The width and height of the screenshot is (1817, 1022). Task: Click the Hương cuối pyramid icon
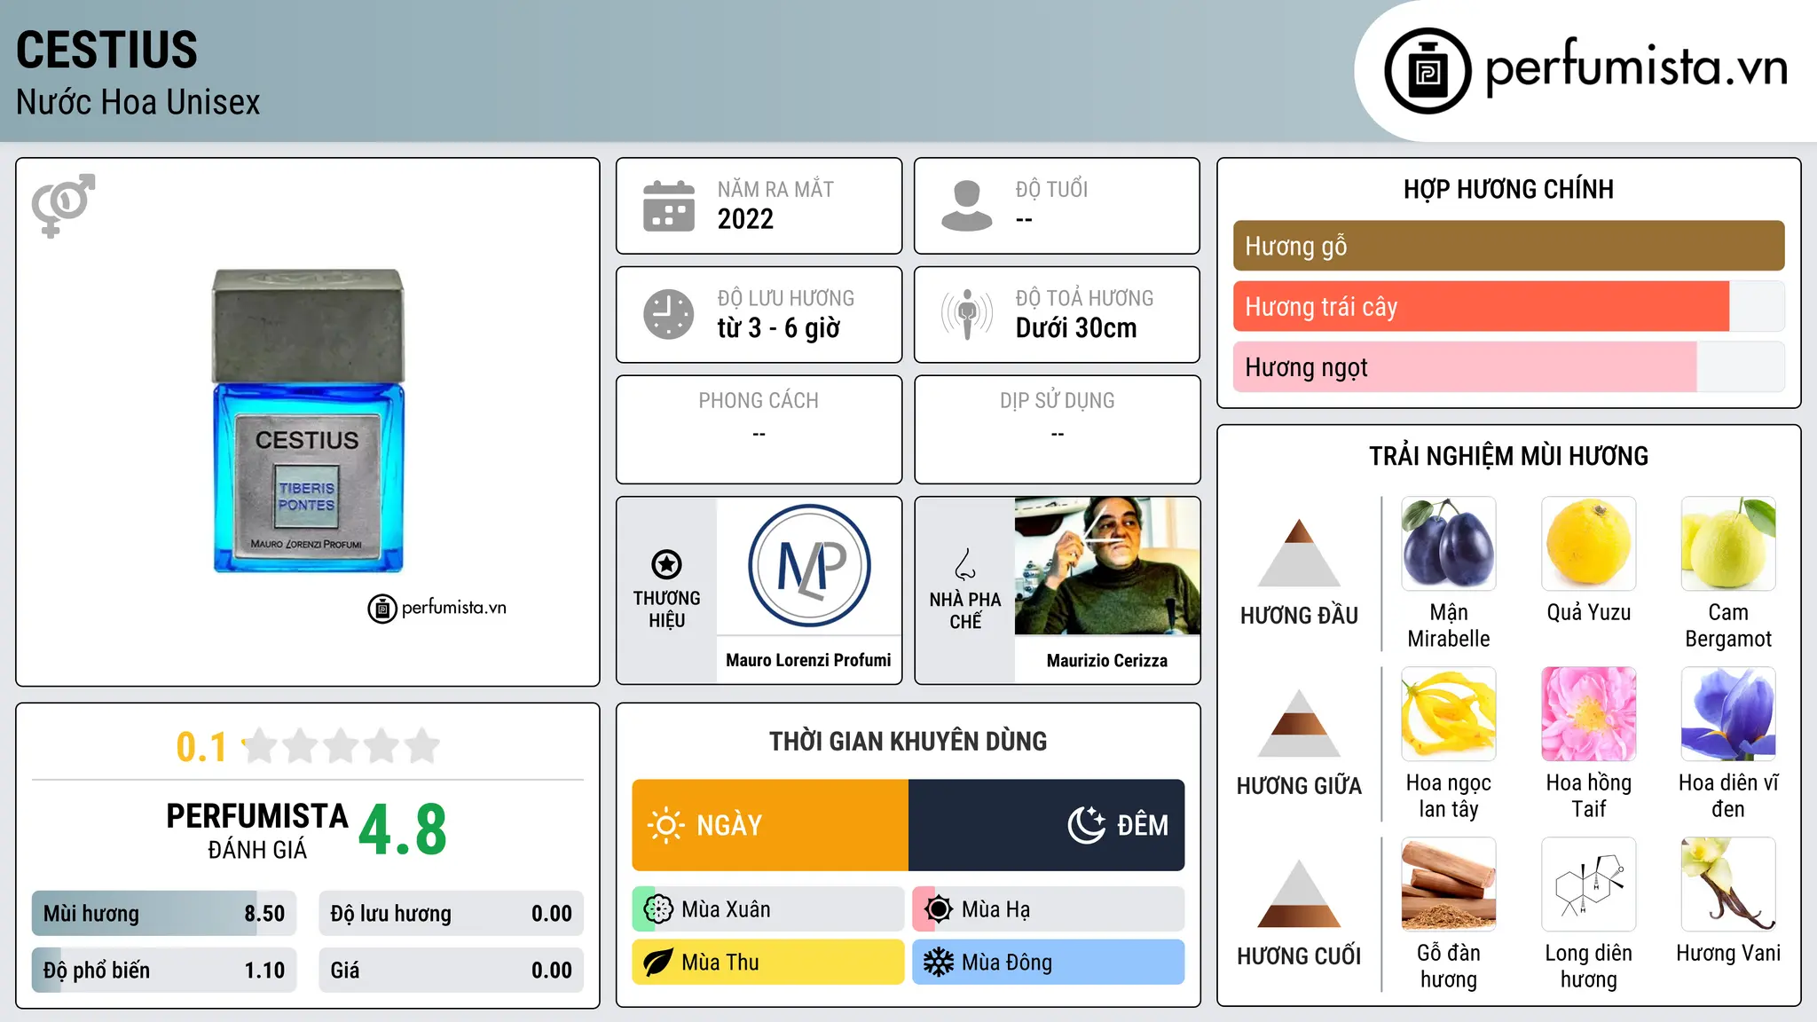1299,892
